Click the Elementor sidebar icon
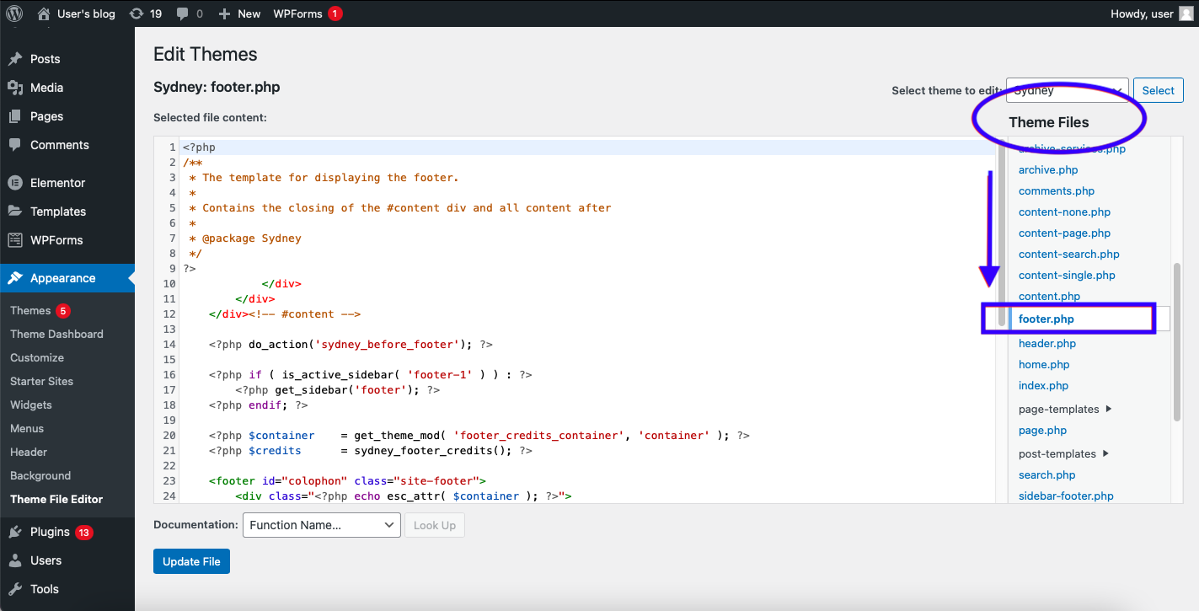 click(15, 183)
